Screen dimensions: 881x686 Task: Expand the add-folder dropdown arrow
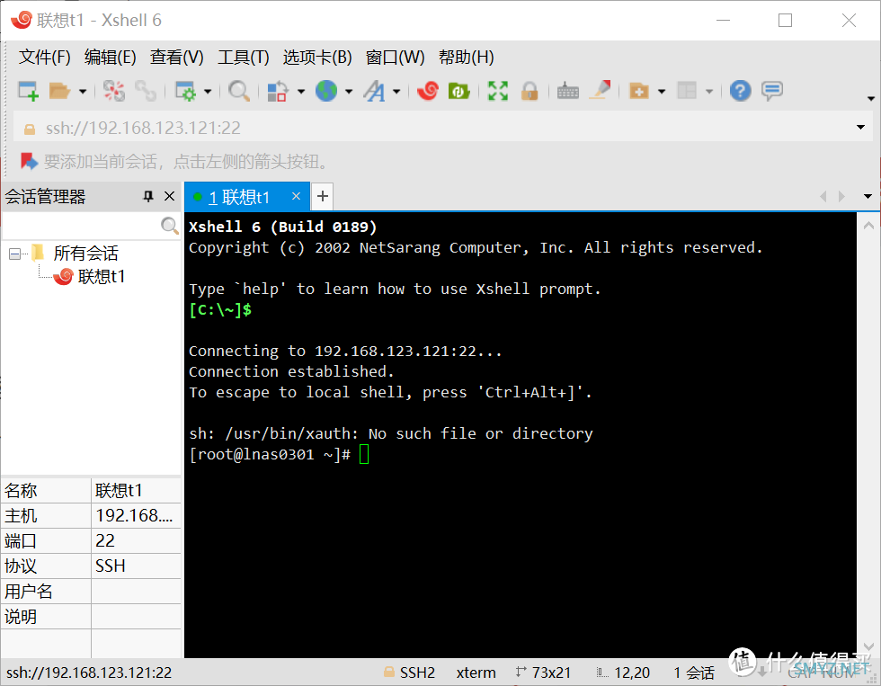662,91
